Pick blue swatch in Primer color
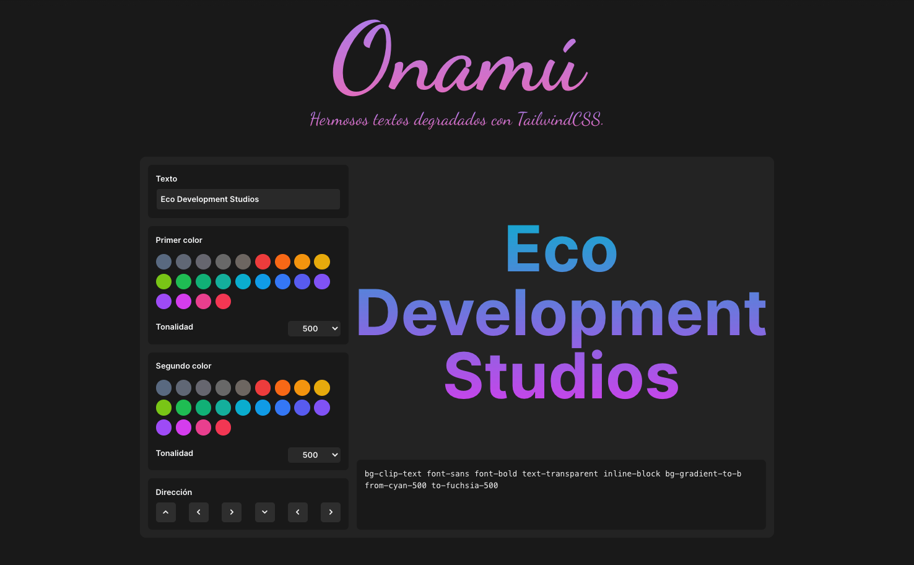Screen dimensions: 914x565 pyautogui.click(x=282, y=281)
